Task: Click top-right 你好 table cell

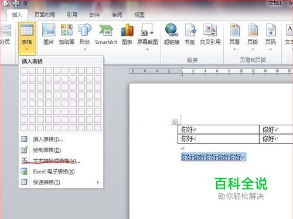Action: (276, 129)
